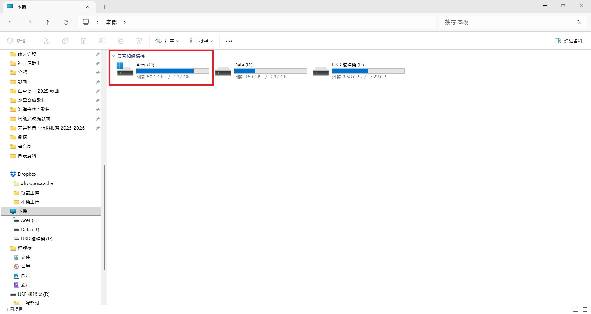This screenshot has width=591, height=314.
Task: Open USB 磁碟機 (F:) under 本機
Action: coord(36,239)
